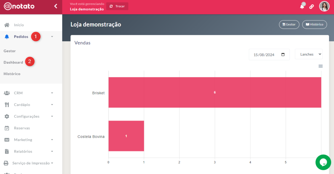Click the notification bell icon in header
Image resolution: width=334 pixels, height=174 pixels.
tap(302, 7)
